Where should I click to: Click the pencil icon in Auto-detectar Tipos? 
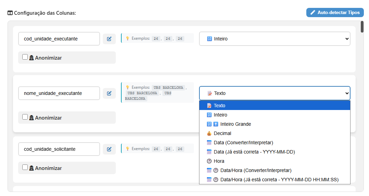pos(312,13)
